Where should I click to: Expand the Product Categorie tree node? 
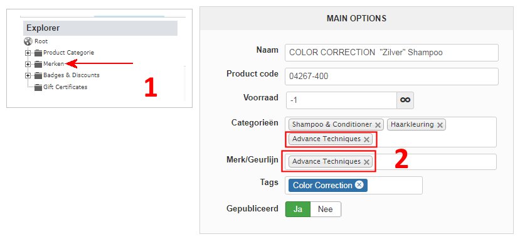click(28, 53)
